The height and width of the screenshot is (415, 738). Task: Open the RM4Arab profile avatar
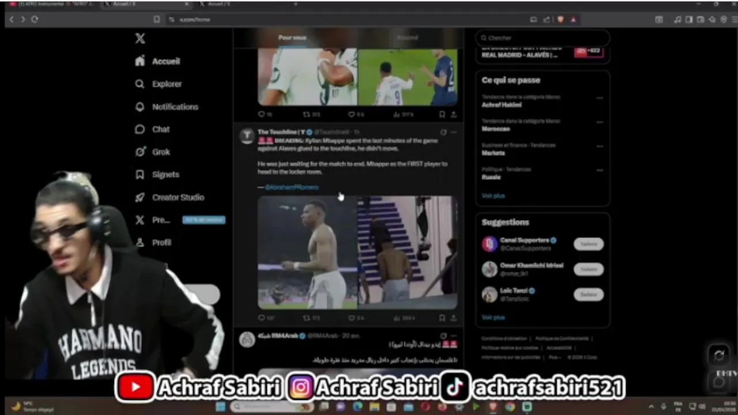[x=247, y=339]
